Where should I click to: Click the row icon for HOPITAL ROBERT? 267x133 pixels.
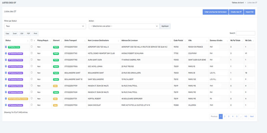[x=6, y=99]
